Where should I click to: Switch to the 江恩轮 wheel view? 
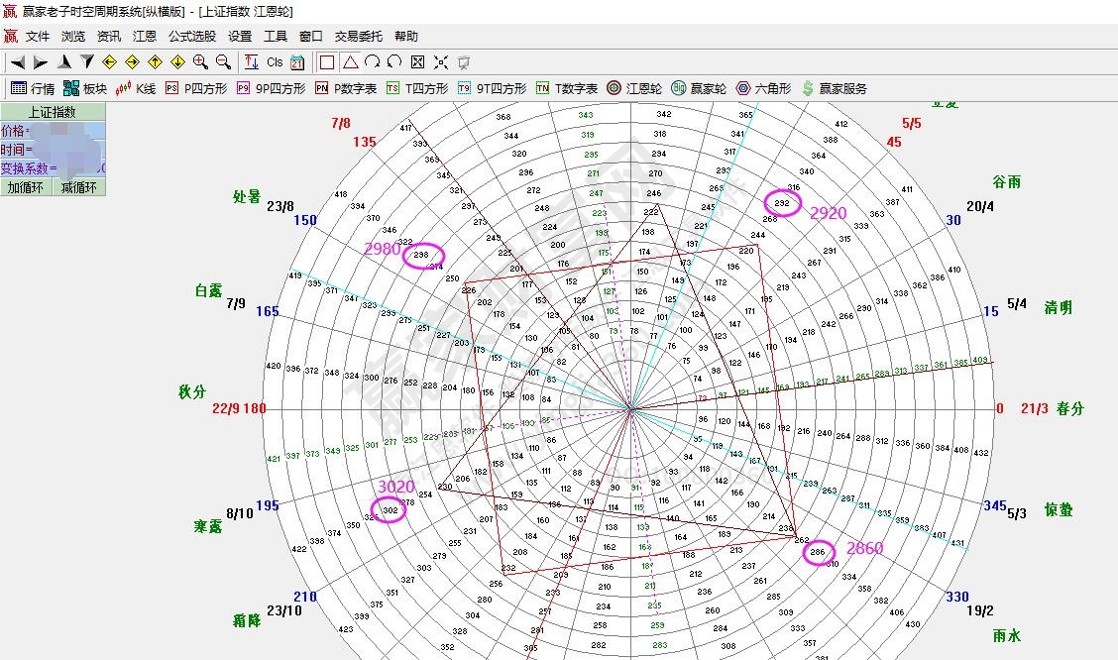[634, 88]
